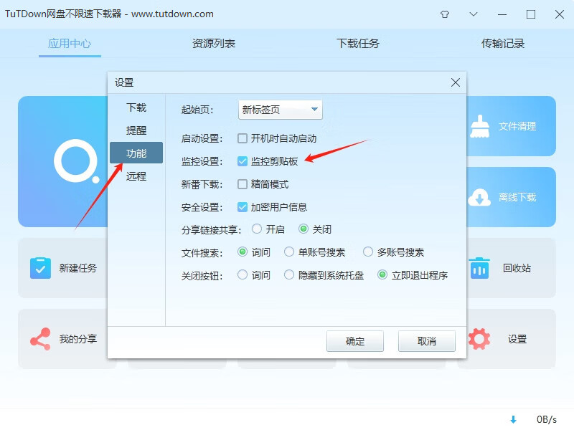The height and width of the screenshot is (430, 574).
Task: Uncheck 监控剪贴板 checkbox
Action: pyautogui.click(x=243, y=161)
